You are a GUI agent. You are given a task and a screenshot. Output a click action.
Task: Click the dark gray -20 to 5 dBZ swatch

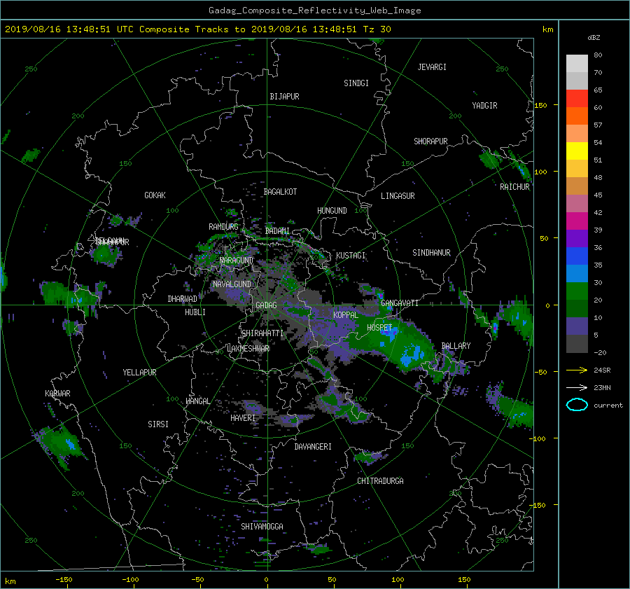point(577,344)
